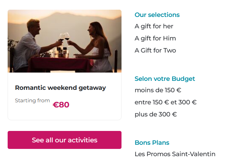243x161 pixels.
Task: Click the "Starting from" label
Action: tap(32, 101)
